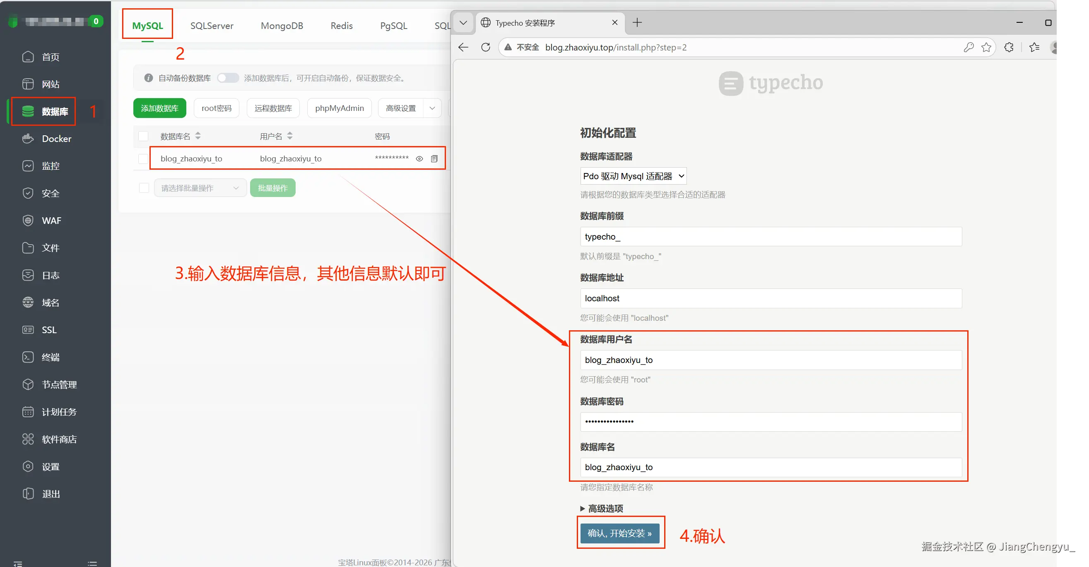Viewport: 1089px width, 567px height.
Task: Open the database adapter dropdown
Action: (x=633, y=176)
